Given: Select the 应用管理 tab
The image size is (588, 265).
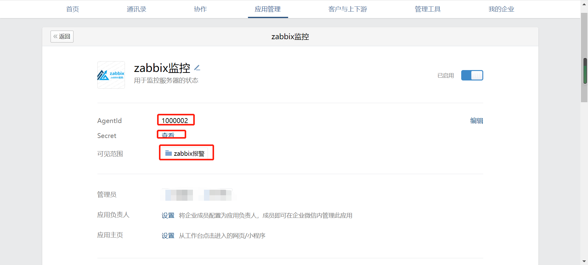Looking at the screenshot, I should (268, 9).
